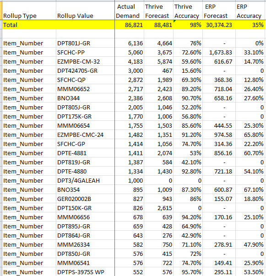Select item BNO354 cell

pyautogui.click(x=85, y=189)
